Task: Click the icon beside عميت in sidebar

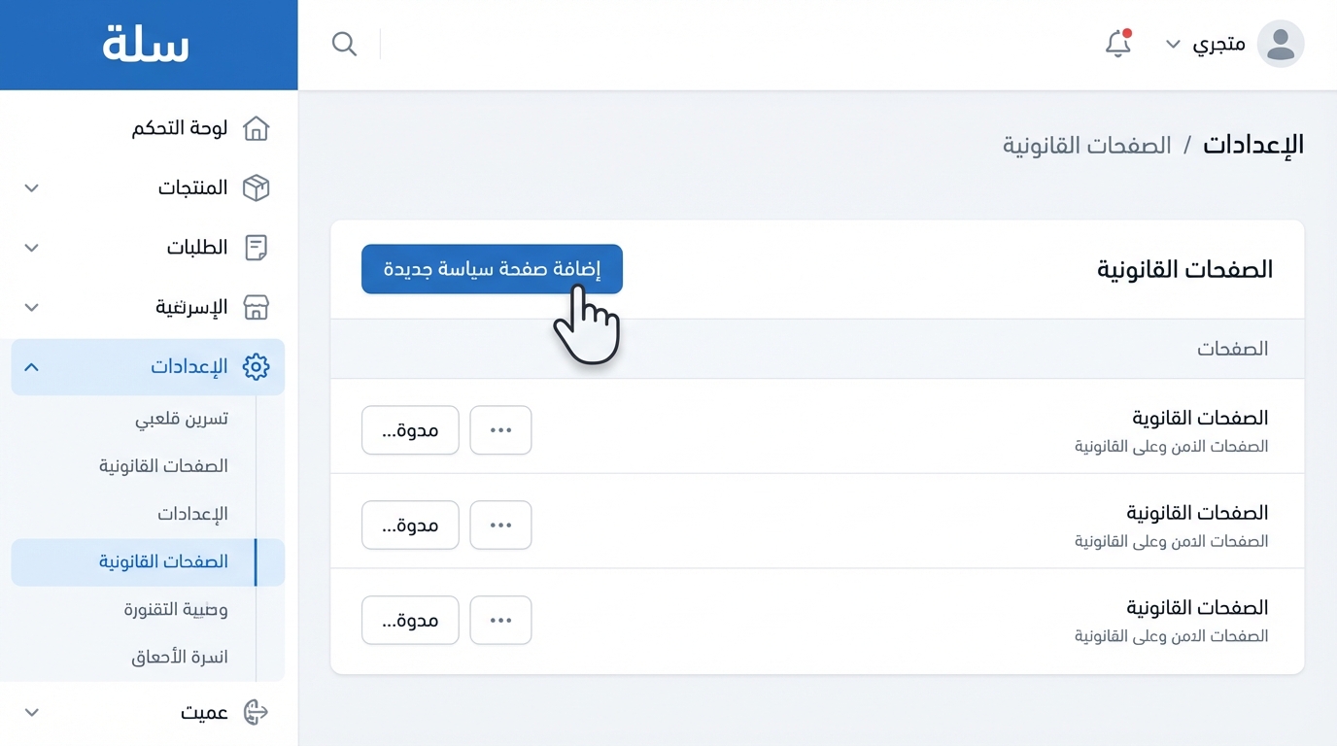Action: pyautogui.click(x=256, y=712)
